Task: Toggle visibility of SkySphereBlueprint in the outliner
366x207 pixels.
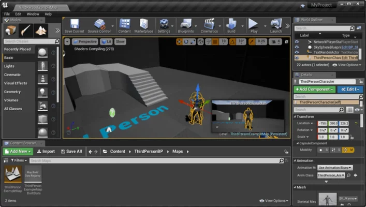Action: pyautogui.click(x=297, y=47)
